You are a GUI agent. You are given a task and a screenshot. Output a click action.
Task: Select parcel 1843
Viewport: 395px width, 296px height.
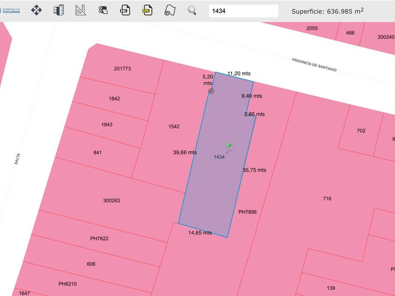coord(107,125)
